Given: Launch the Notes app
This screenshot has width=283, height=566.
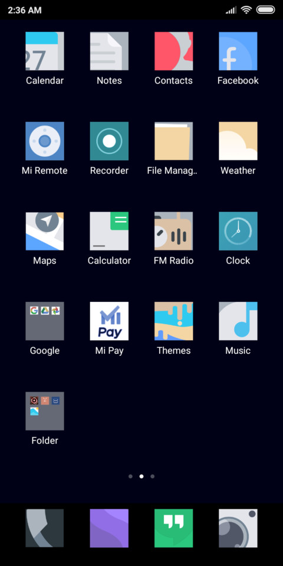Looking at the screenshot, I should (x=109, y=51).
